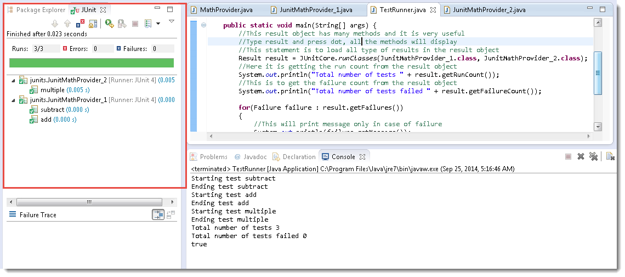Switch to Package Explorer tab
The width and height of the screenshot is (625, 277).
click(36, 9)
